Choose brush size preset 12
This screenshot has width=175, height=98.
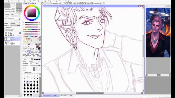(x=28, y=82)
